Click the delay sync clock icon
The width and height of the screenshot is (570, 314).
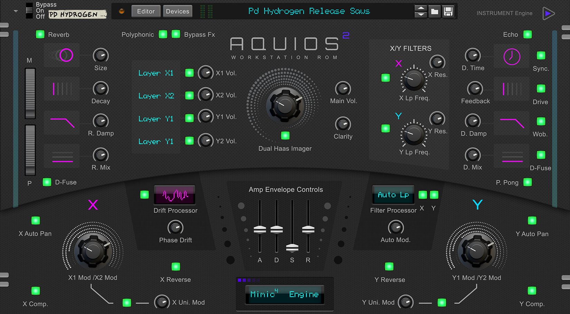coord(512,56)
